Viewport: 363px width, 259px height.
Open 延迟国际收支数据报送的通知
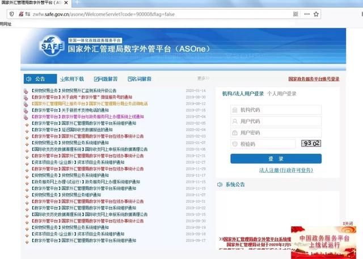point(72,129)
